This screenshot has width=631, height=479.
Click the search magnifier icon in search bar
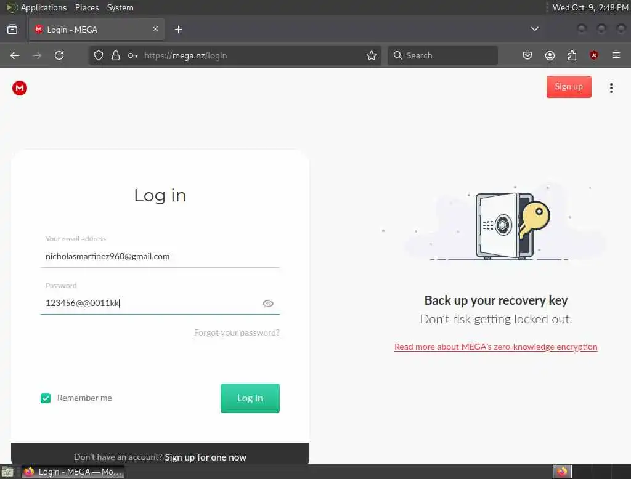point(397,55)
